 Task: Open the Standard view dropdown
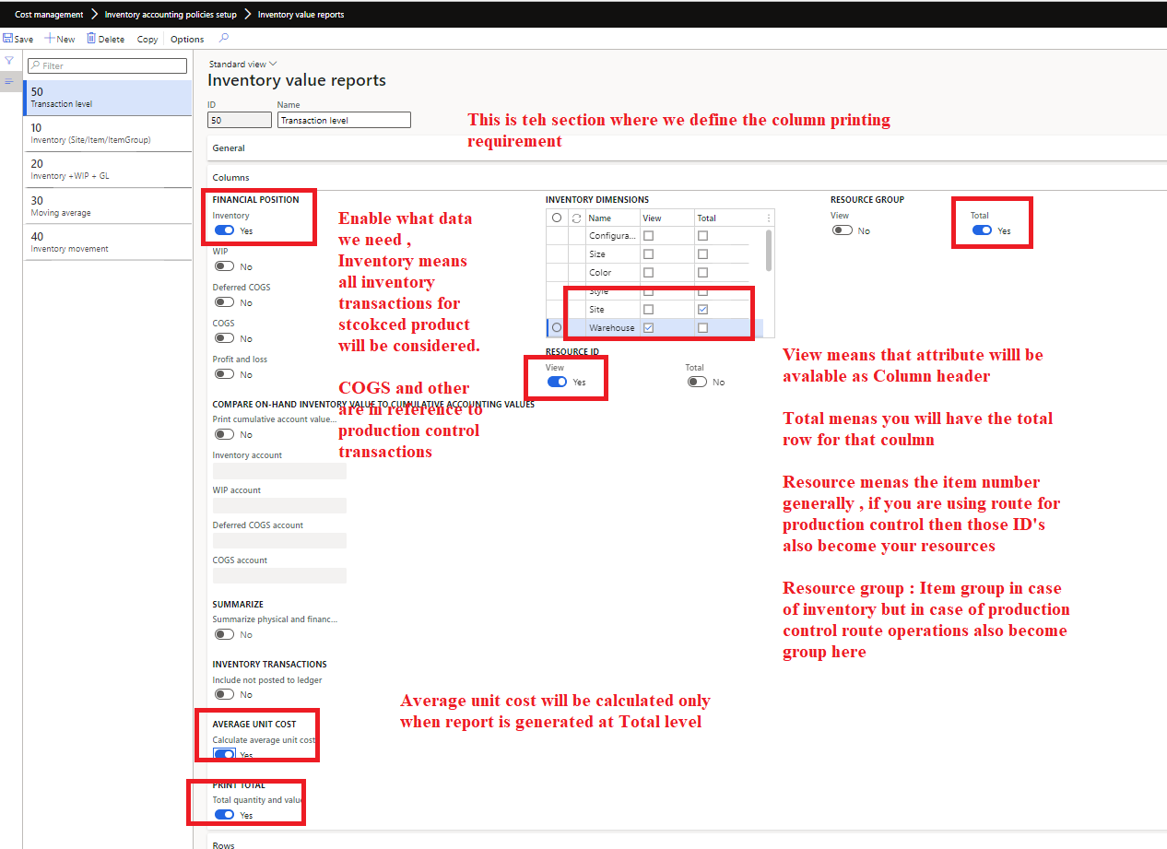click(x=242, y=64)
